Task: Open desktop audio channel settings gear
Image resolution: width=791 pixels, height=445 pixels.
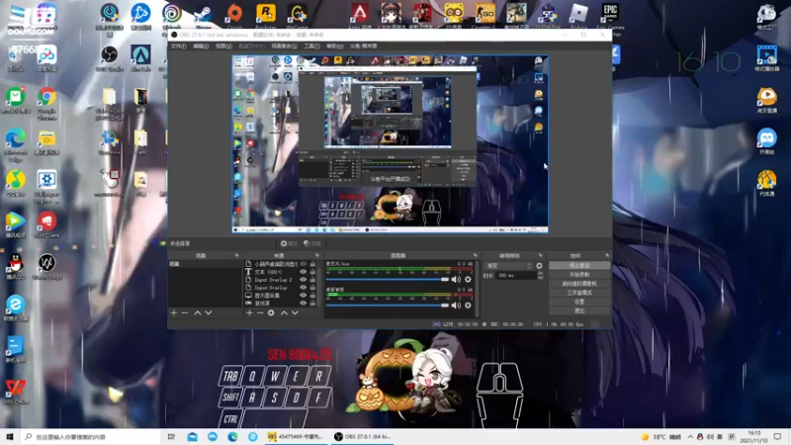Action: pos(468,306)
